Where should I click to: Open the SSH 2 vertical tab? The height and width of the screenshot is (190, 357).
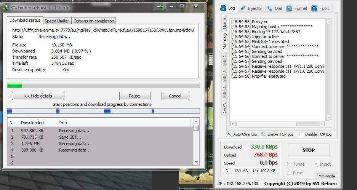[224, 76]
